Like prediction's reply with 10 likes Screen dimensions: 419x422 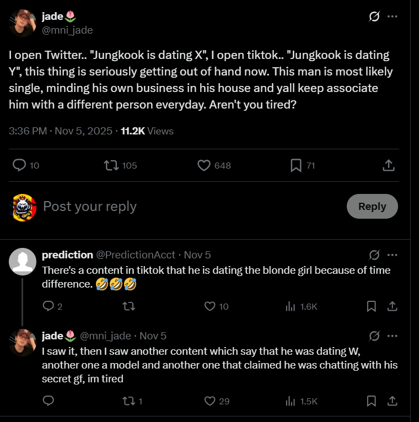[x=209, y=306]
